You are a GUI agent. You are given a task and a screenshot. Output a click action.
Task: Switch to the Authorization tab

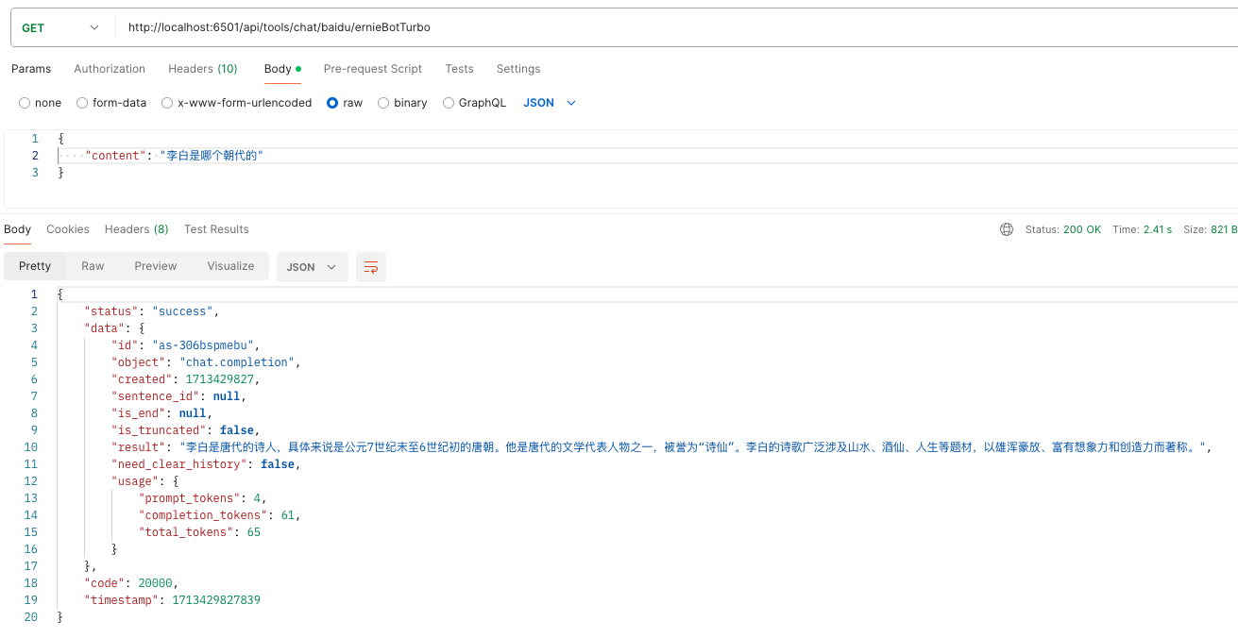110,69
